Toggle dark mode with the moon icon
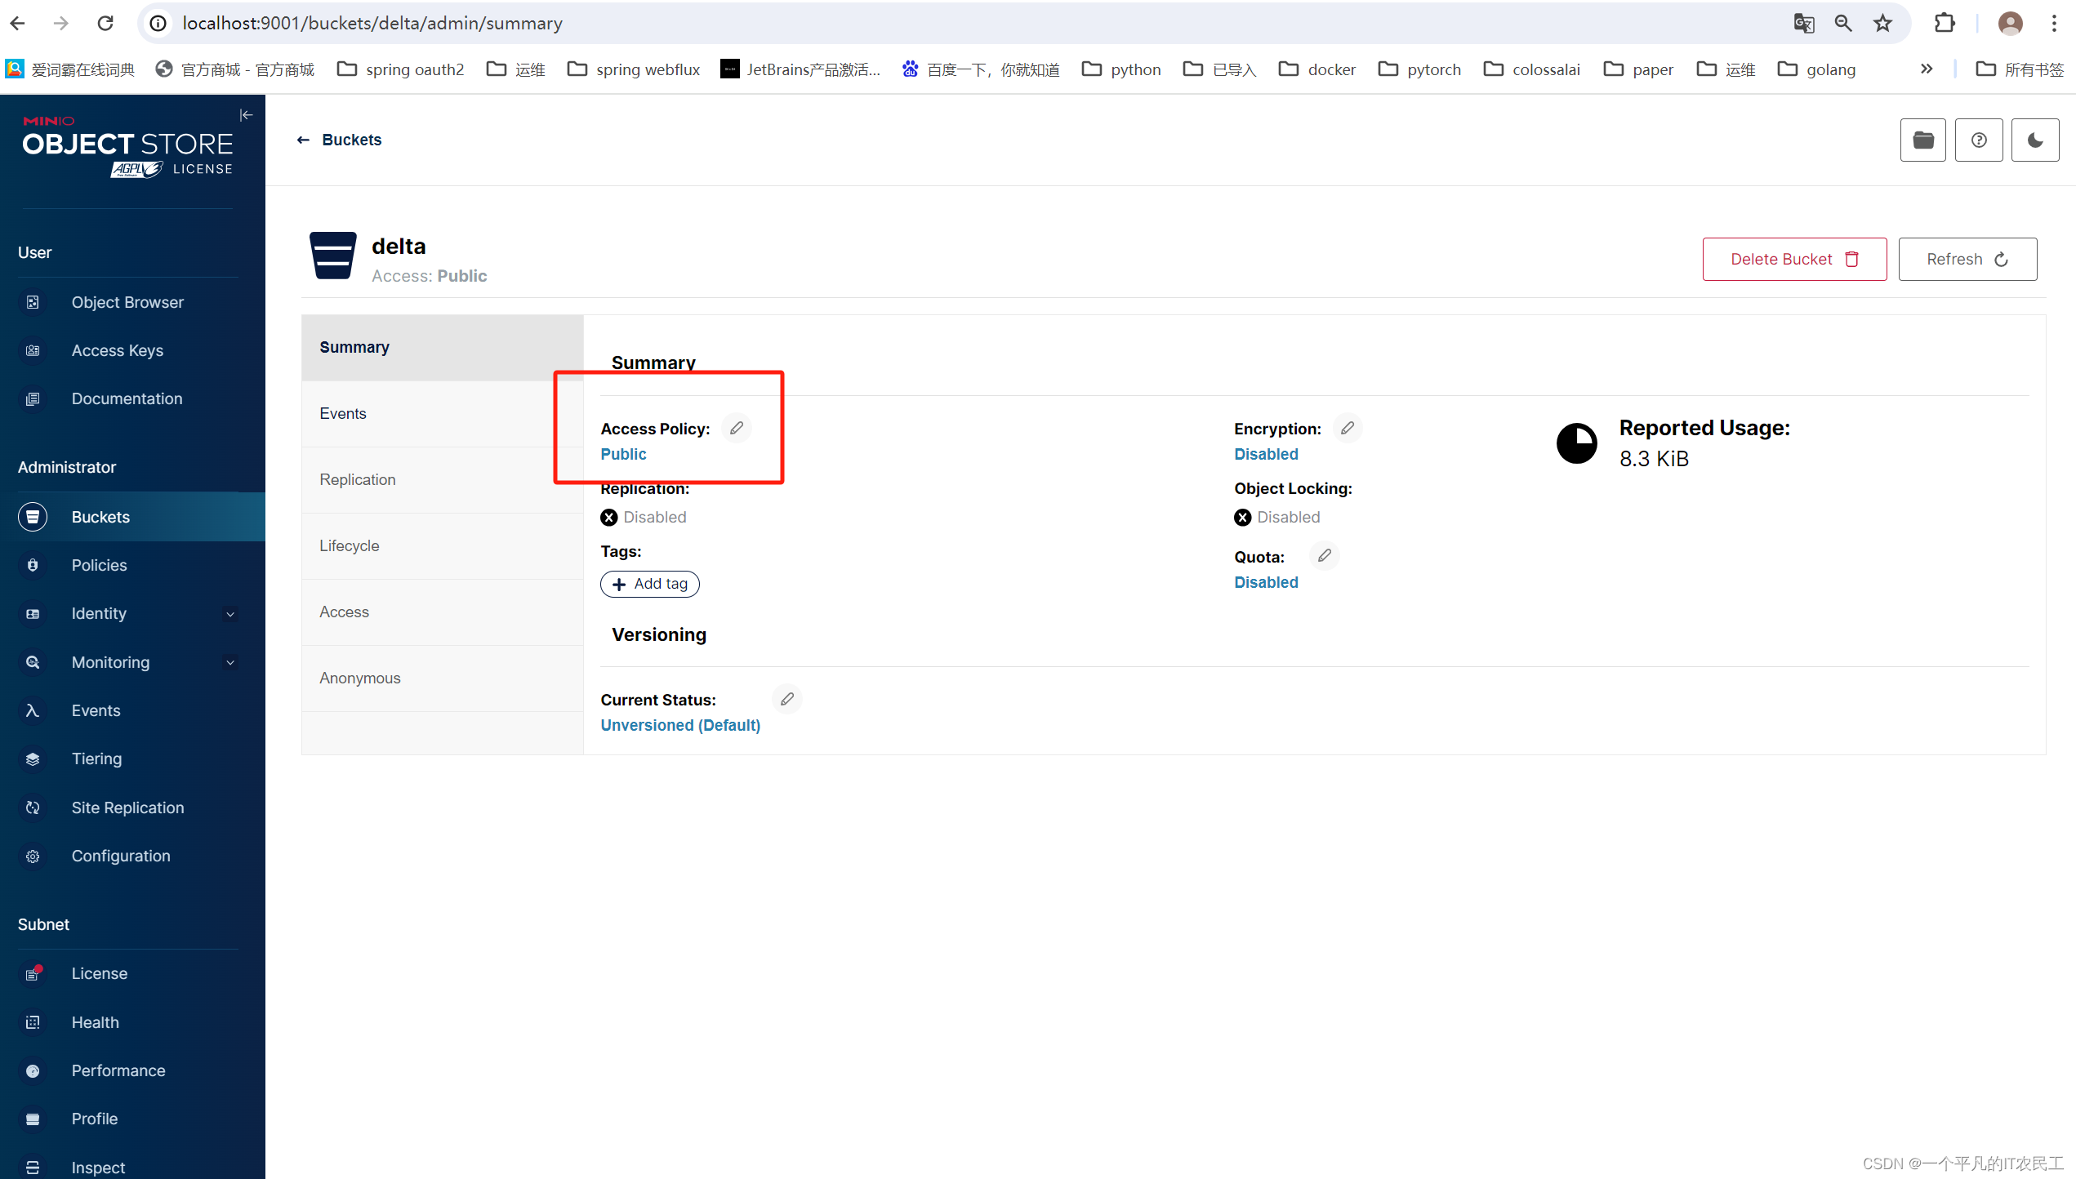 (x=2035, y=140)
